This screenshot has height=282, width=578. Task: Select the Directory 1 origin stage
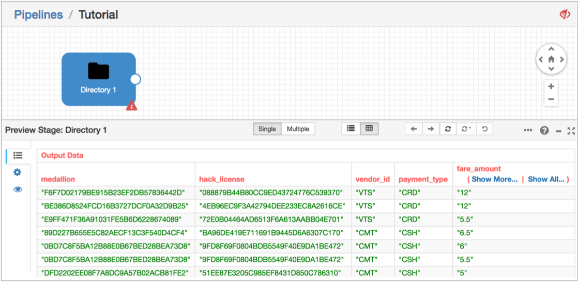[98, 79]
